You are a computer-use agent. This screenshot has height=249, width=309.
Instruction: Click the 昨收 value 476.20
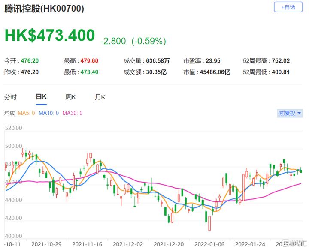tap(30, 72)
